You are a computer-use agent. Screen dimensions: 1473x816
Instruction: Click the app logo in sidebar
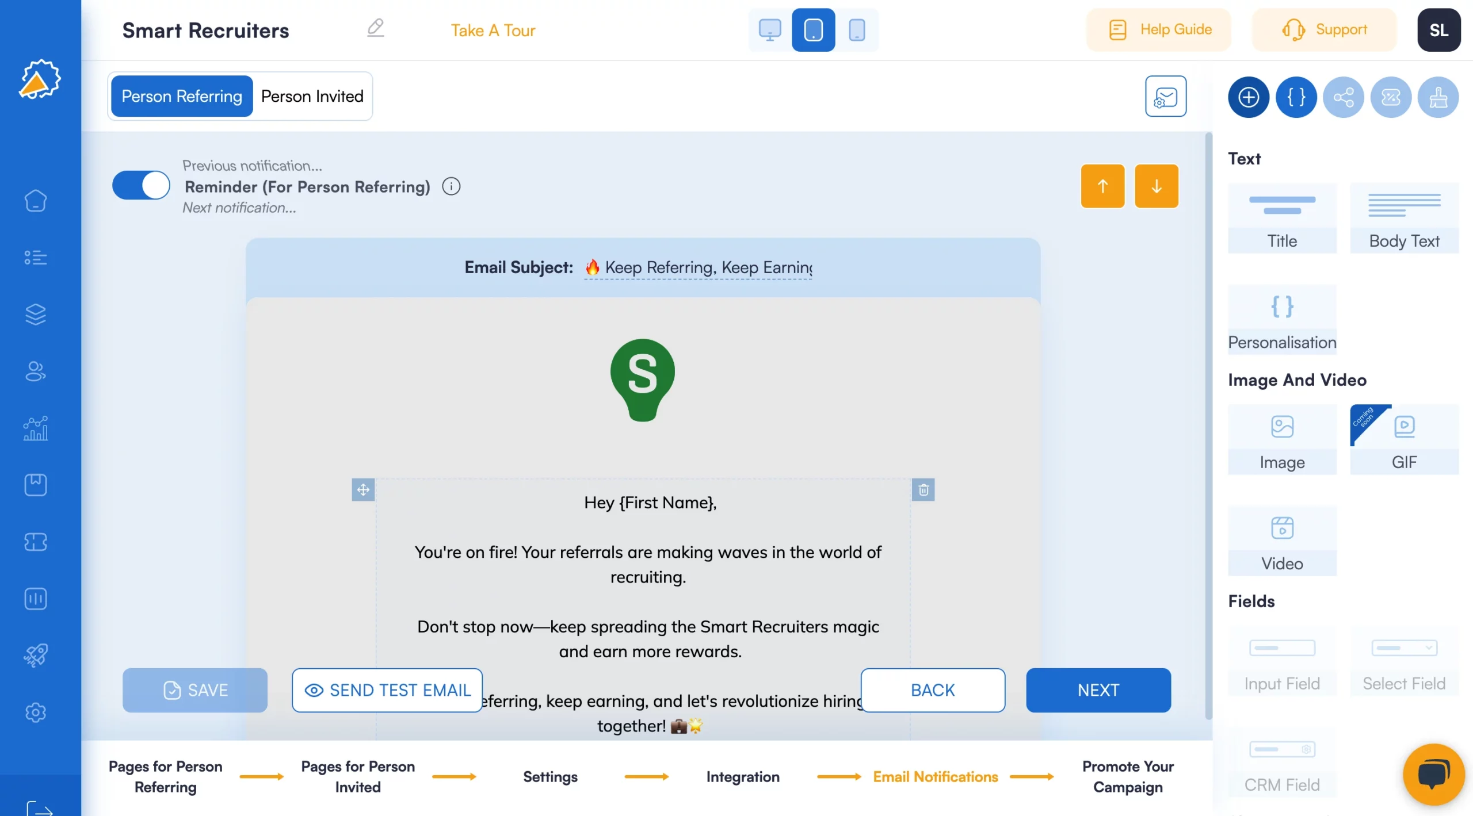pos(39,79)
